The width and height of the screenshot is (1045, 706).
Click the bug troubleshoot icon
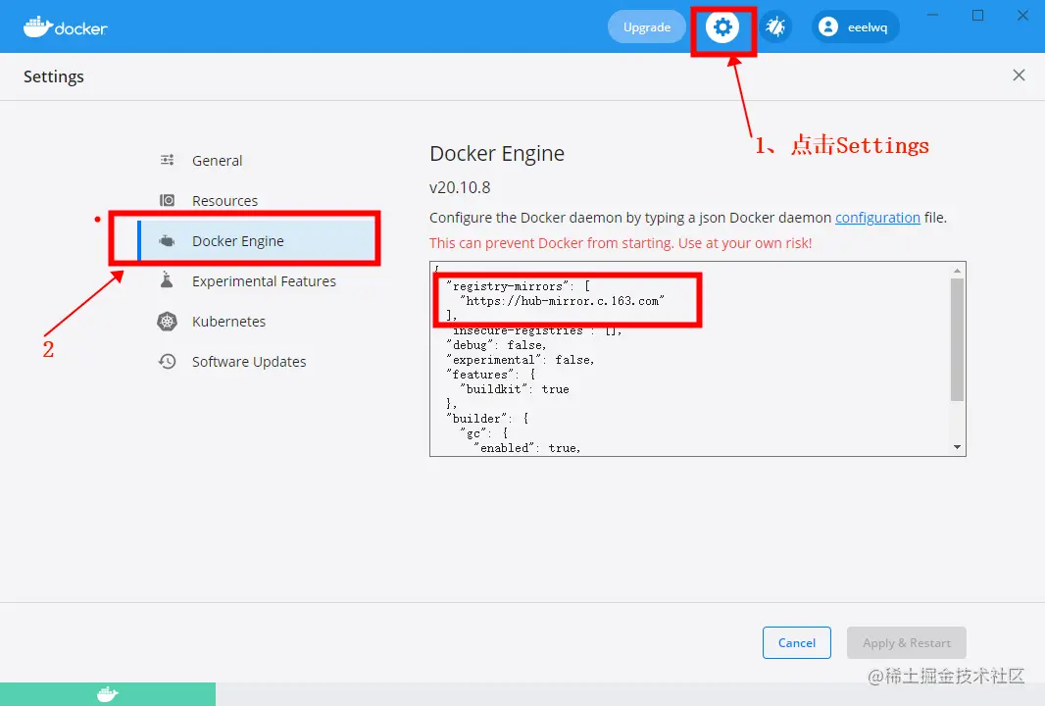775,27
